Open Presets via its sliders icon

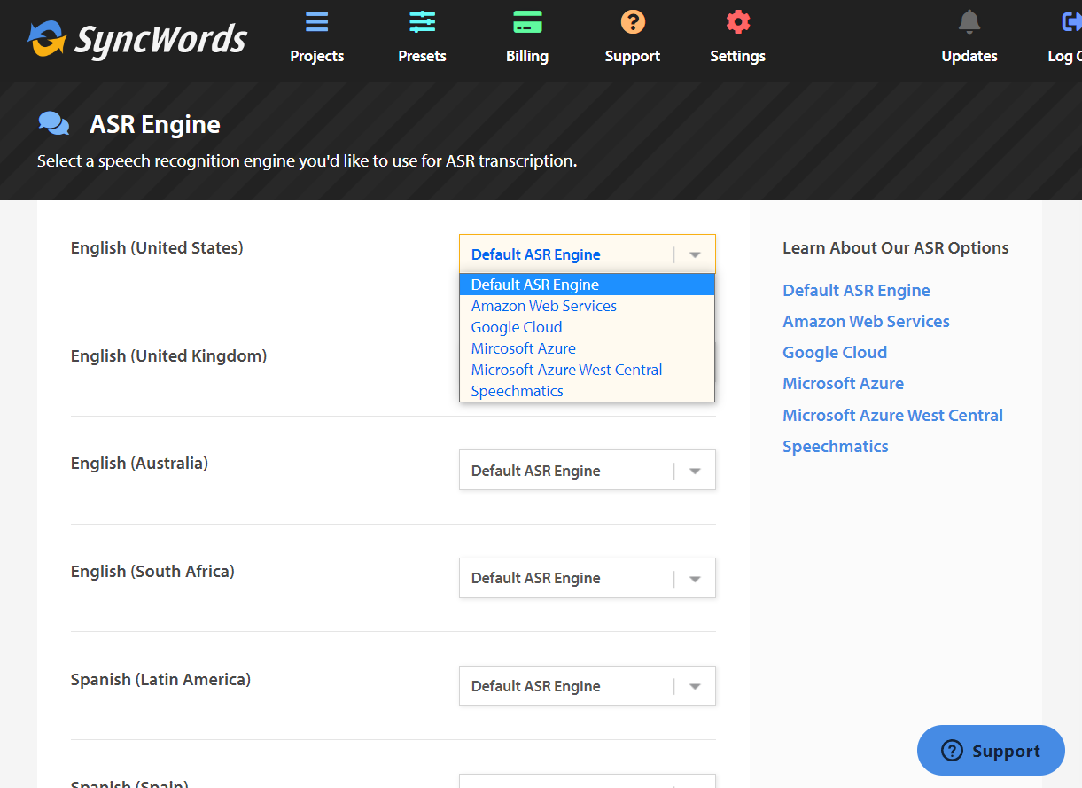pyautogui.click(x=423, y=22)
